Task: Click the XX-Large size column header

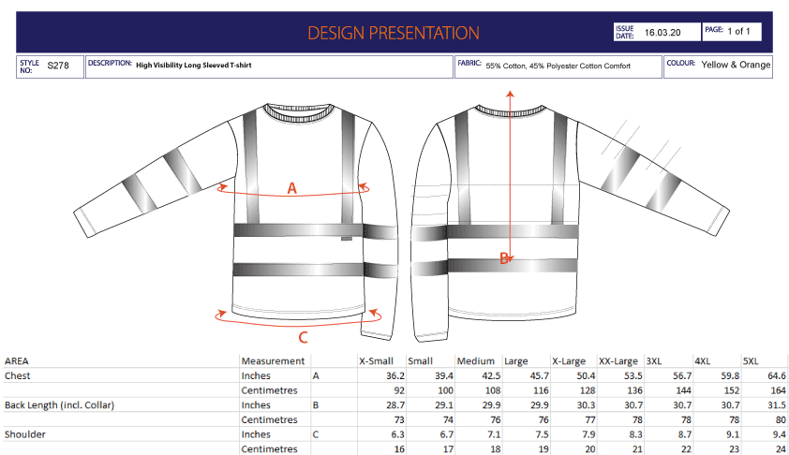Action: point(618,361)
